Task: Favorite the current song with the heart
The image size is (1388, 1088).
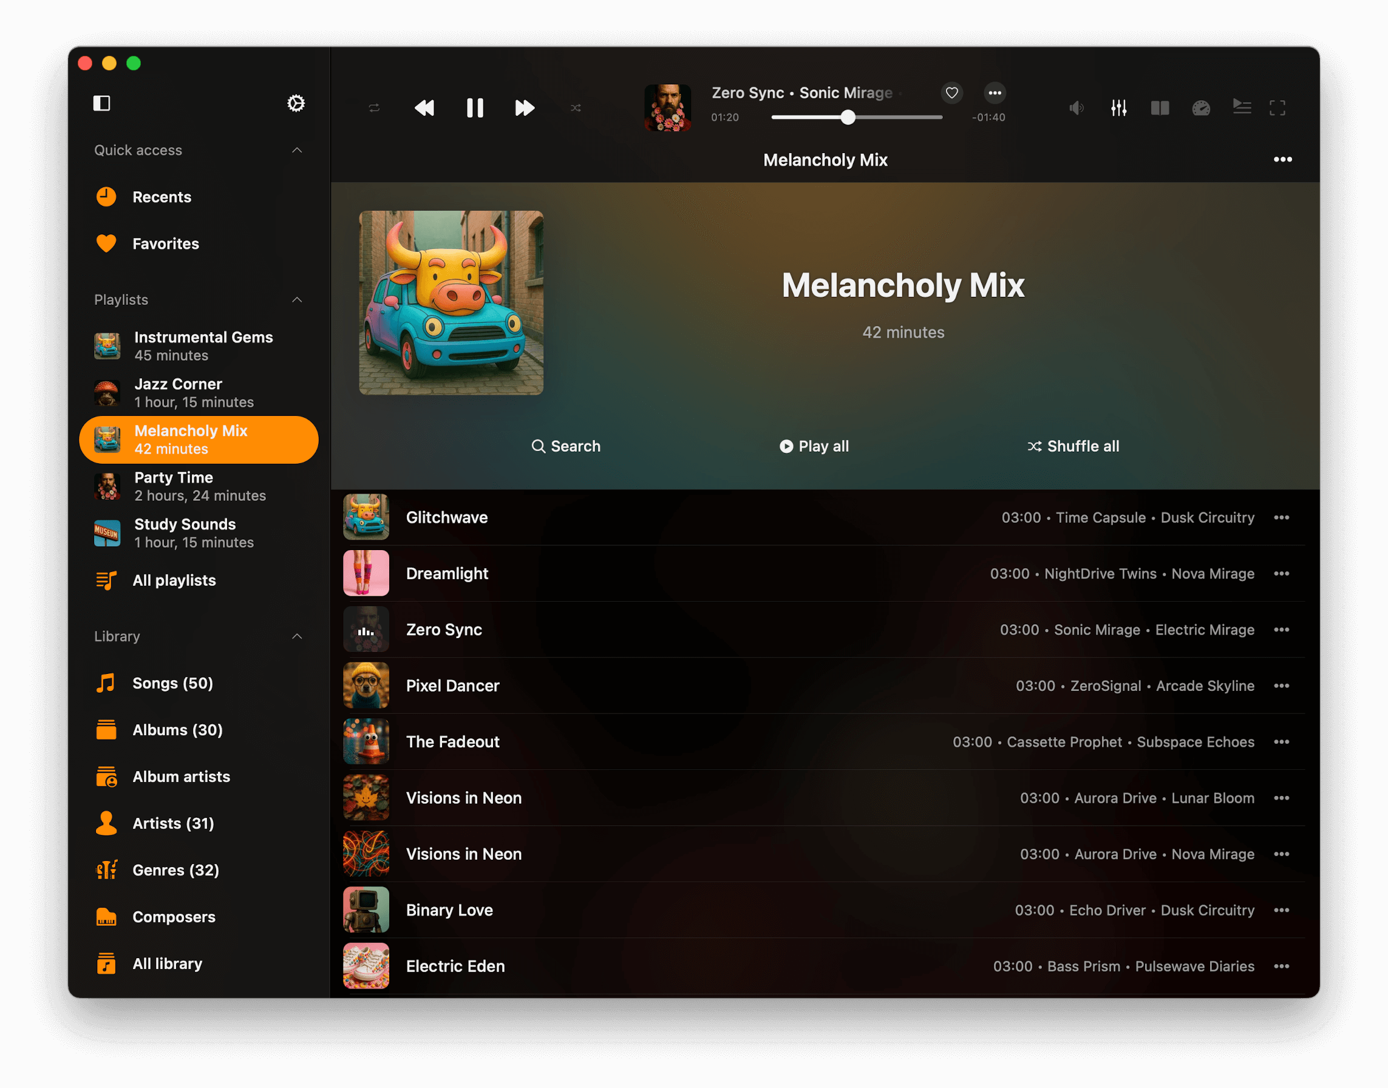Action: (x=951, y=93)
